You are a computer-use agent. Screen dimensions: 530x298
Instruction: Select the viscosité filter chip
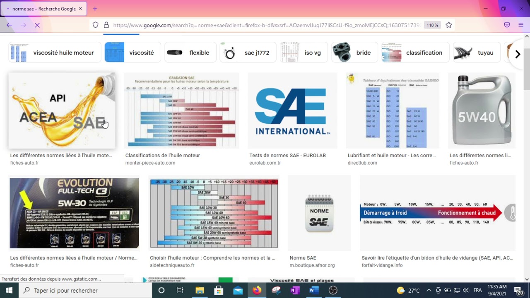point(132,53)
